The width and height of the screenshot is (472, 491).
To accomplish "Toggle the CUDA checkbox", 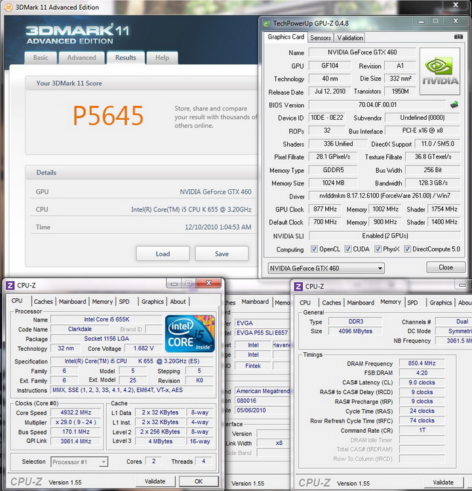I will coord(347,249).
